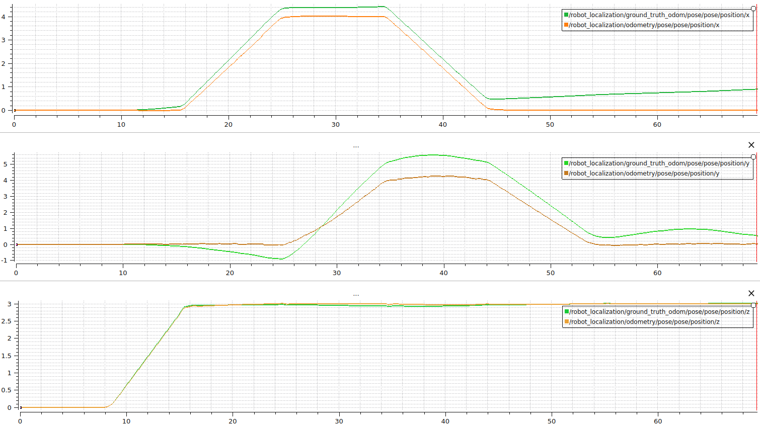Close the position/z plot with its X icon
This screenshot has height=425, width=760.
[751, 294]
